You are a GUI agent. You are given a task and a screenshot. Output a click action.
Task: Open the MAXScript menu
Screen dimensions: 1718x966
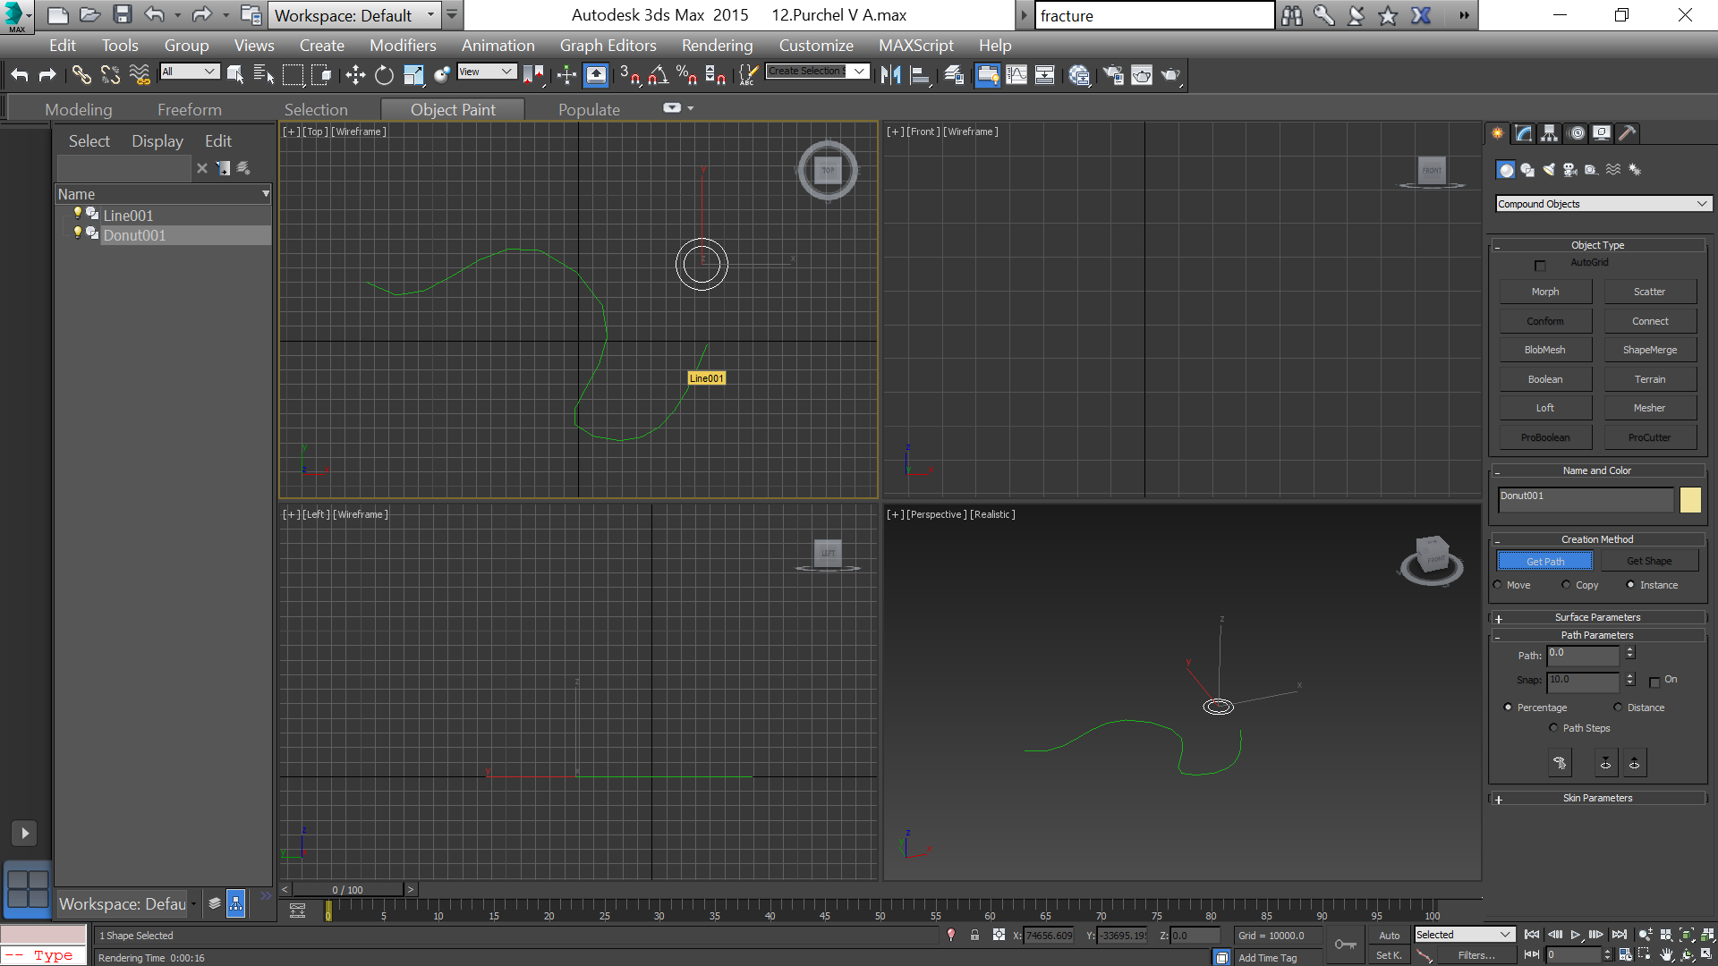click(915, 46)
